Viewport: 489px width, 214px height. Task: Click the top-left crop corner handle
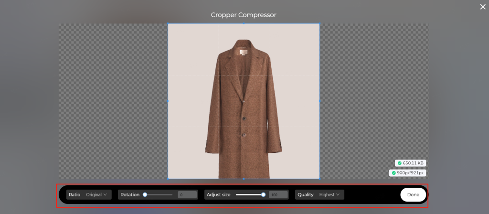[168, 23]
